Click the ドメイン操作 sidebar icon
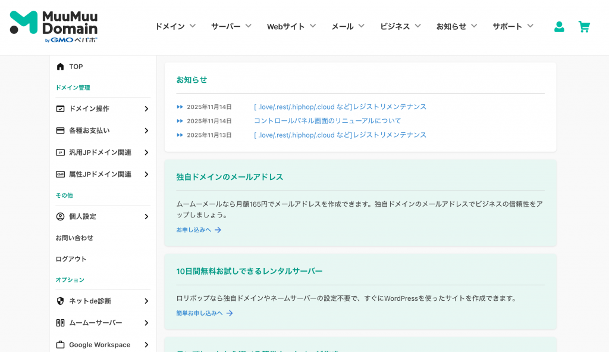Viewport: 609px width, 352px height. [60, 108]
